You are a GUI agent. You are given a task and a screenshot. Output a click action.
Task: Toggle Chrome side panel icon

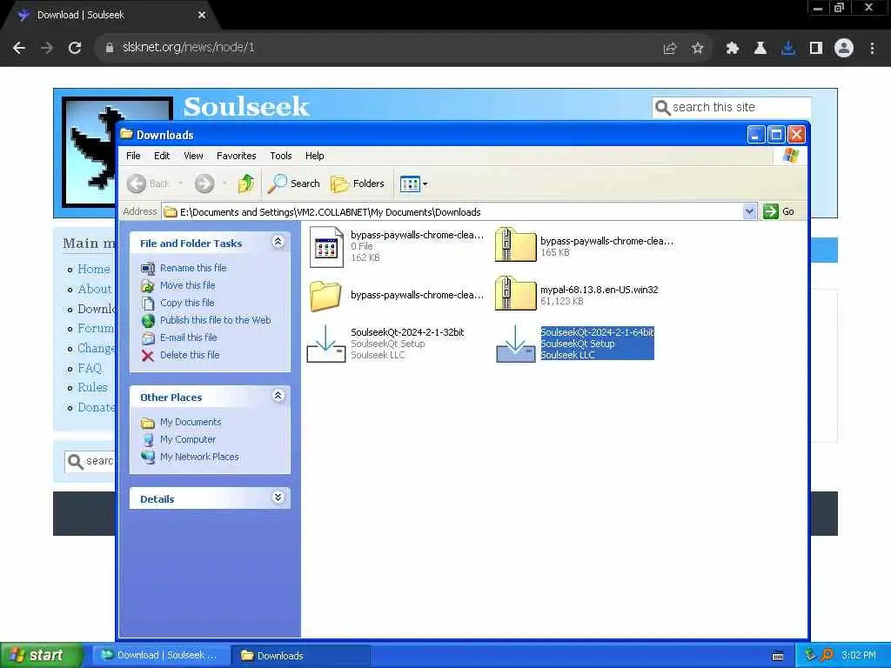[x=816, y=49]
